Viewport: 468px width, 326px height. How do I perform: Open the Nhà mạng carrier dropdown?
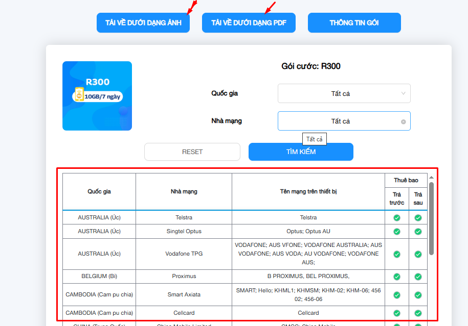(x=344, y=121)
